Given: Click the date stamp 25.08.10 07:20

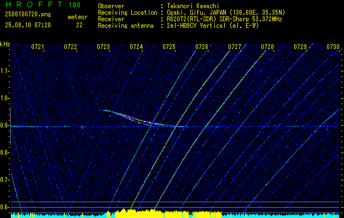Looking at the screenshot, I should (x=28, y=25).
